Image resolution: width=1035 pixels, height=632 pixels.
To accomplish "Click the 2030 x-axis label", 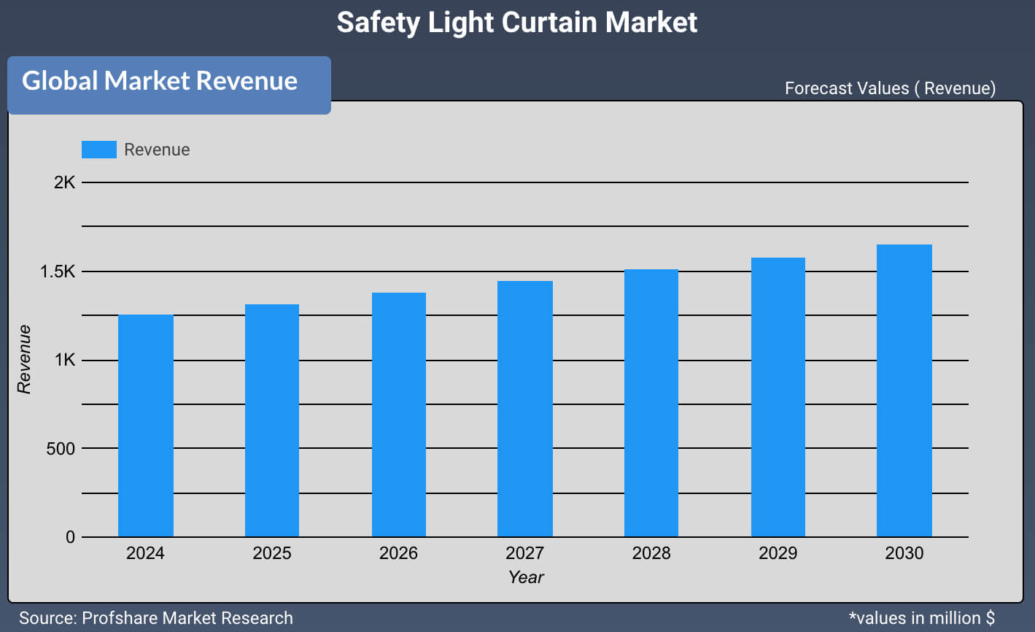I will pyautogui.click(x=904, y=553).
